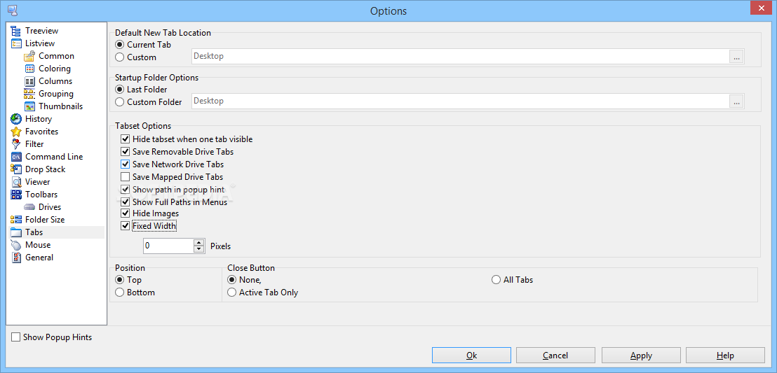Screen dimensions: 777x373
Task: Click the Apply button
Action: tap(641, 356)
